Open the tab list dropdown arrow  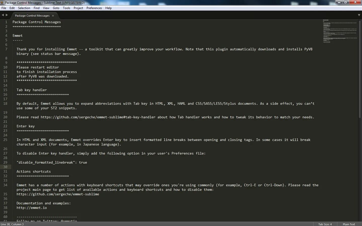click(359, 15)
